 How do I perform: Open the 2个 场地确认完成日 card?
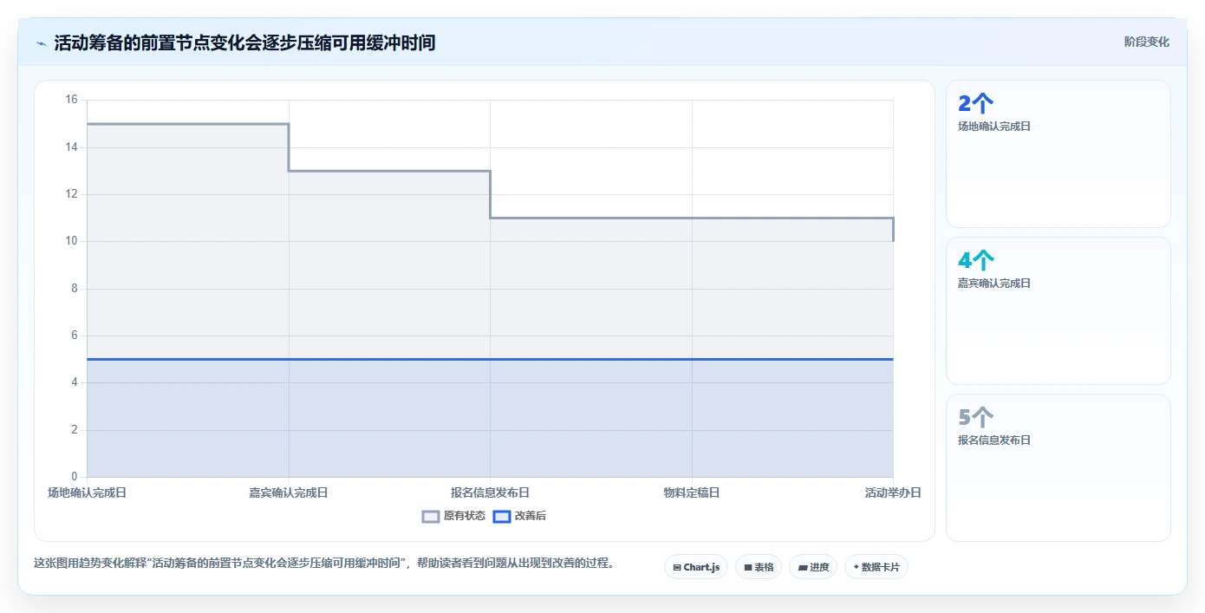point(1058,153)
